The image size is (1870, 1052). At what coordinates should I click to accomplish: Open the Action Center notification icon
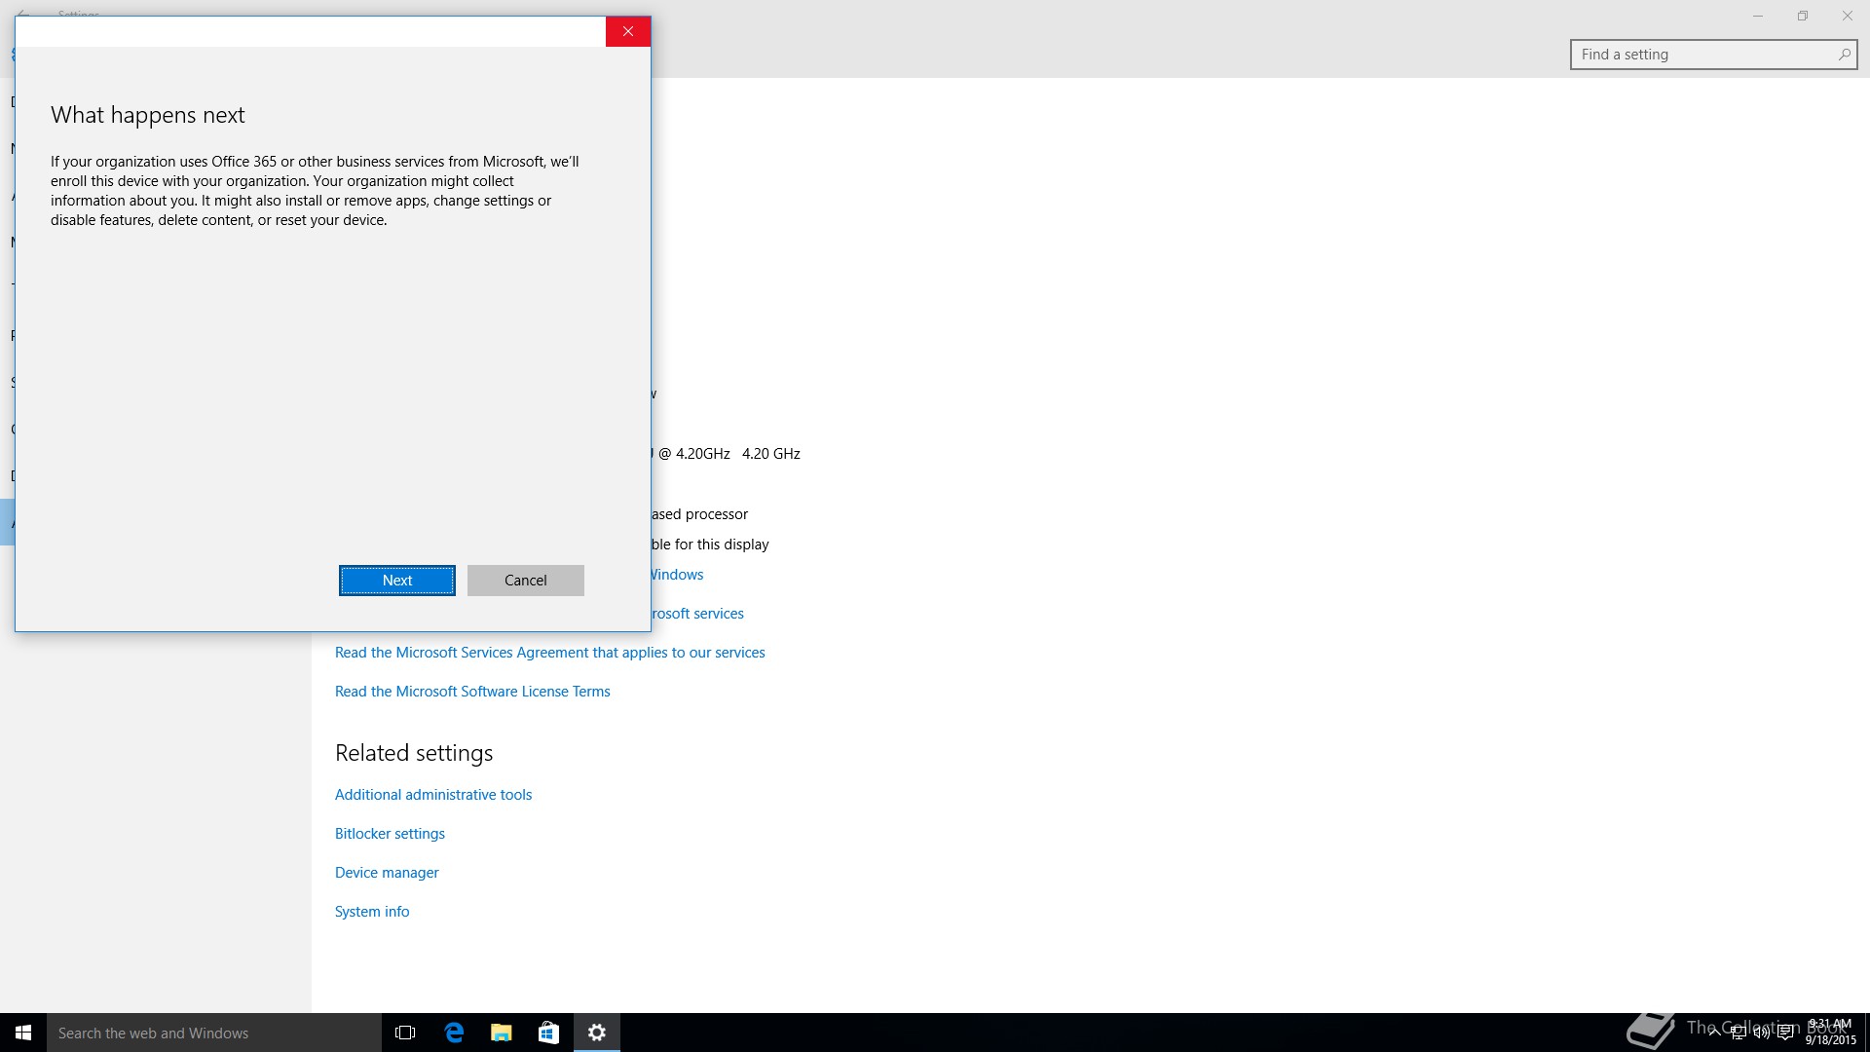click(x=1785, y=1033)
